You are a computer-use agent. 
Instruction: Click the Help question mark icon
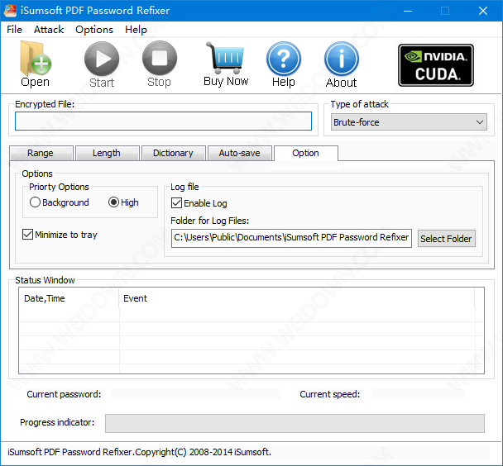pos(283,59)
